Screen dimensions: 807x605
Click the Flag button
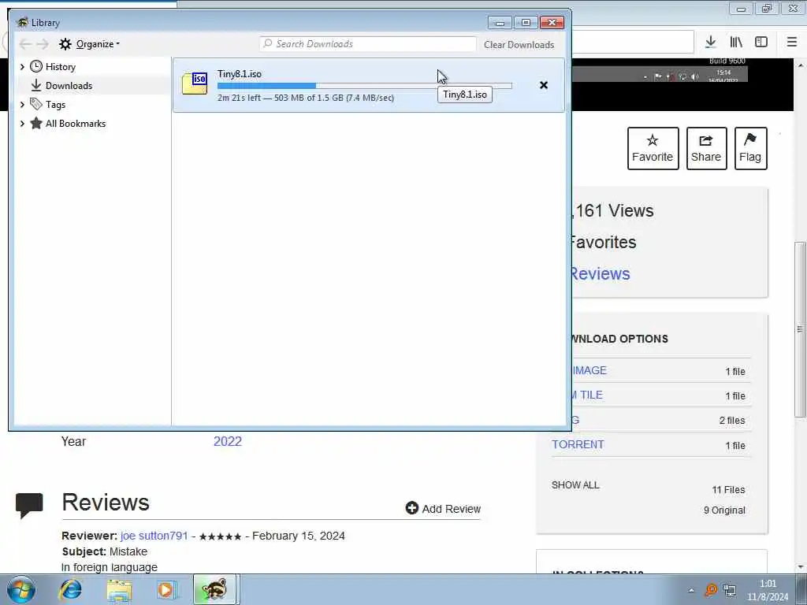point(750,148)
